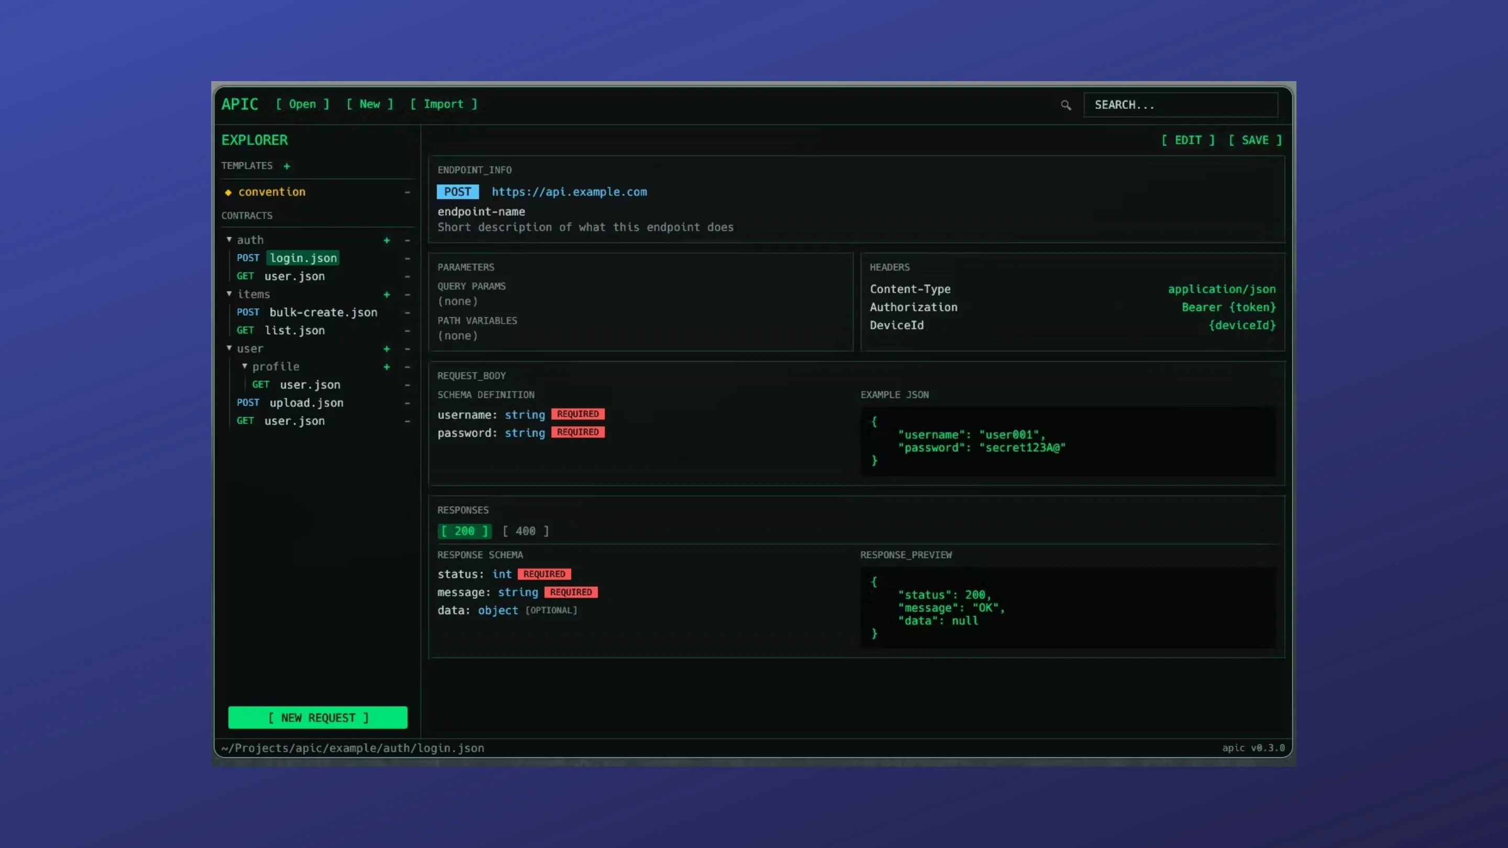The width and height of the screenshot is (1508, 848).
Task: Delete bulk-create.json with minus icon
Action: [x=407, y=313]
